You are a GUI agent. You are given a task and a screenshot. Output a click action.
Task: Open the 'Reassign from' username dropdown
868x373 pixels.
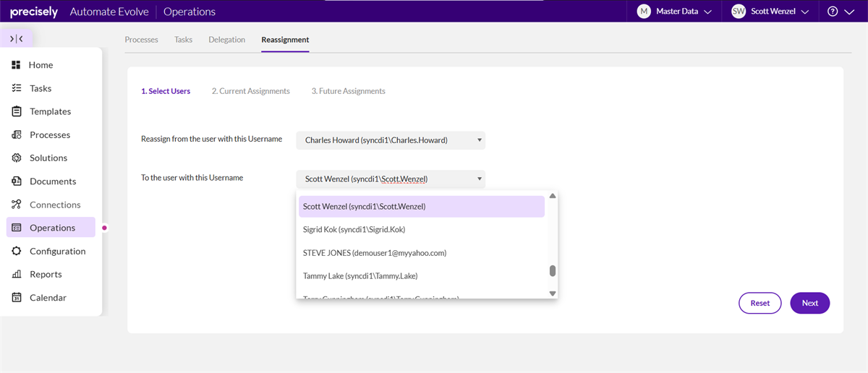tap(391, 140)
